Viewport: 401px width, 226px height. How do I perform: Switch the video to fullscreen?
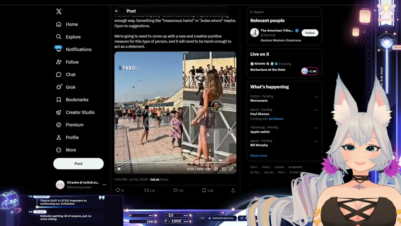coord(231,169)
